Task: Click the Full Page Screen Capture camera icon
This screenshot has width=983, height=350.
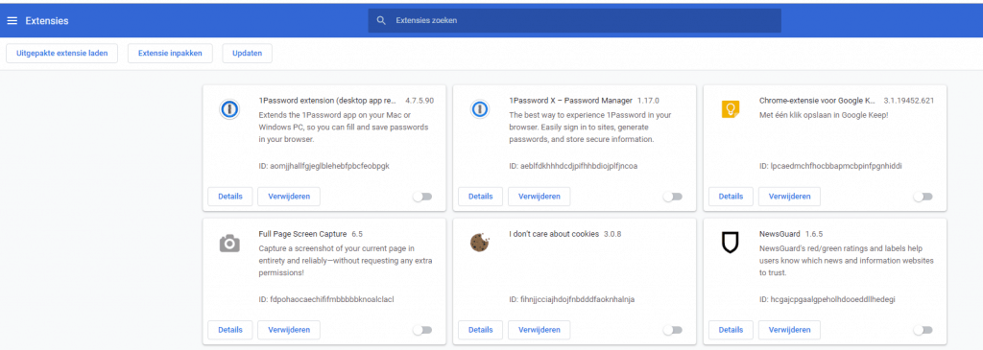Action: click(x=230, y=243)
